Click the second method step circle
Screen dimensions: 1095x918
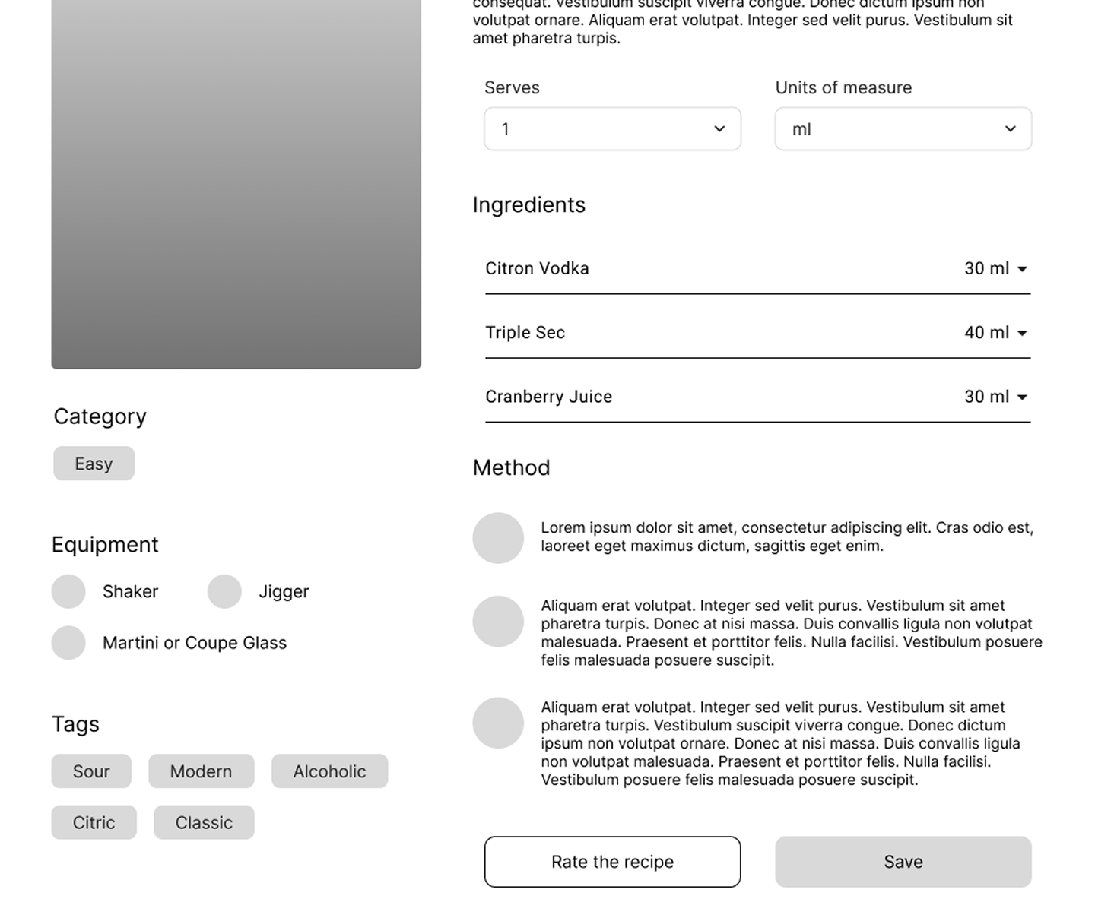[498, 622]
